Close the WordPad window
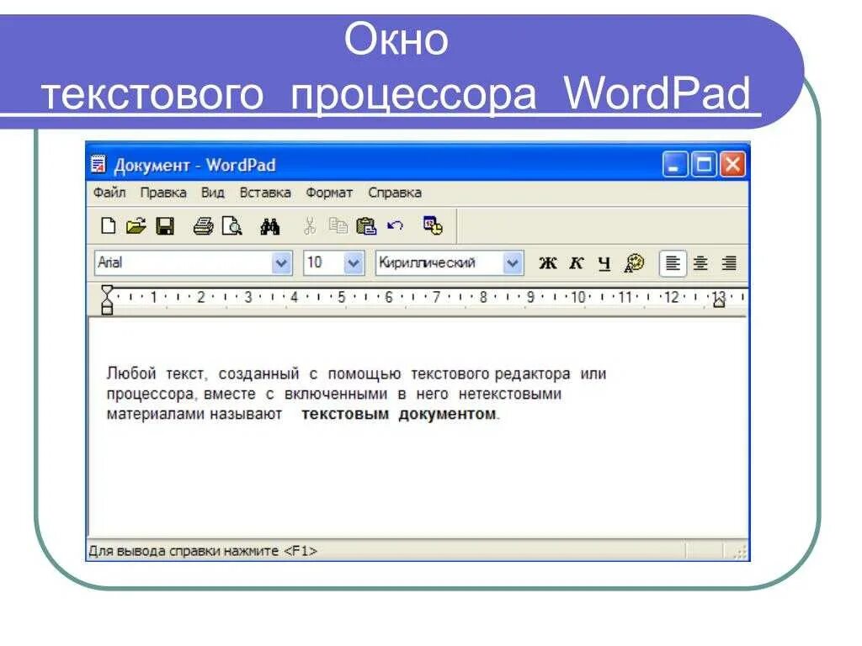 tap(733, 164)
